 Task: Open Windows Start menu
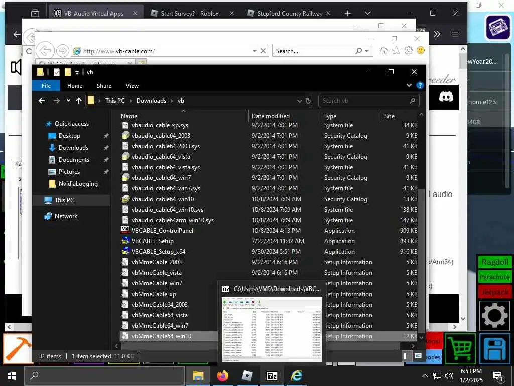(12, 376)
